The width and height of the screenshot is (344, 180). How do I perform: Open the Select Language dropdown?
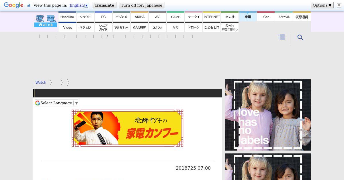(x=56, y=103)
